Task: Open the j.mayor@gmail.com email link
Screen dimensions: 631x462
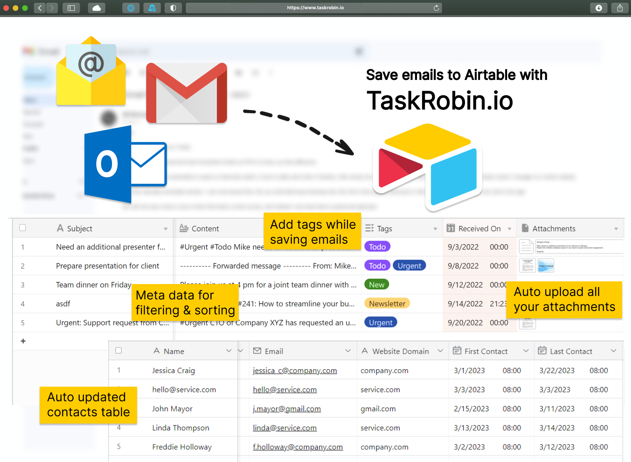Action: [287, 409]
